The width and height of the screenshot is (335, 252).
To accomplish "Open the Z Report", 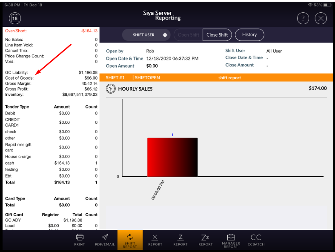I will click(180, 240).
